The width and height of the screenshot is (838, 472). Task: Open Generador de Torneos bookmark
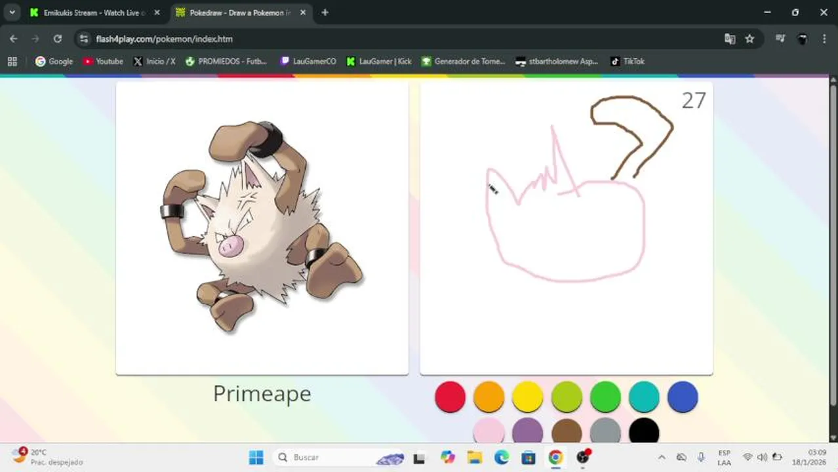(464, 61)
